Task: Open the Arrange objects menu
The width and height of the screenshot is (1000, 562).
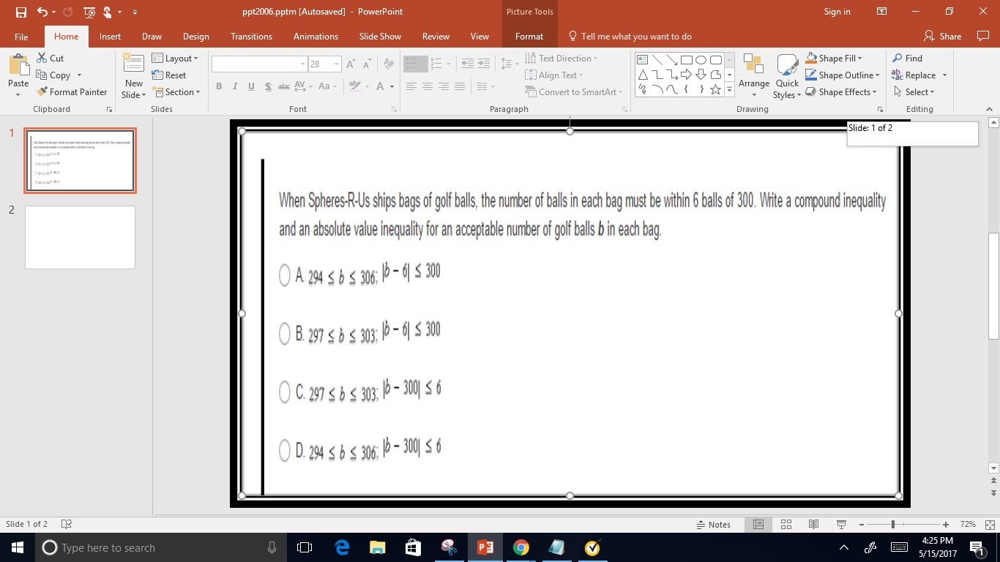Action: tap(754, 75)
